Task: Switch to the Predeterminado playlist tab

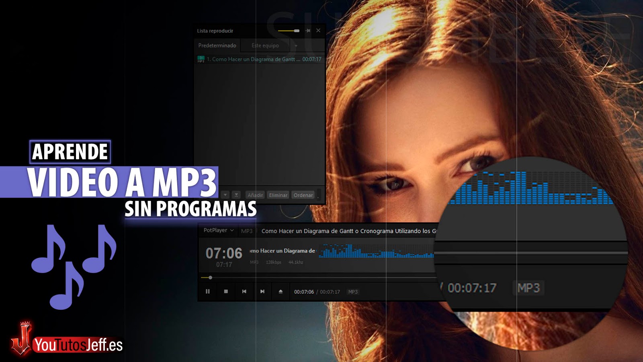Action: (217, 45)
